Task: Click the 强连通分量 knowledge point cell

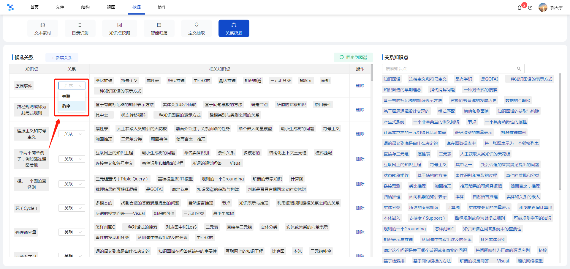Action: coord(26,232)
